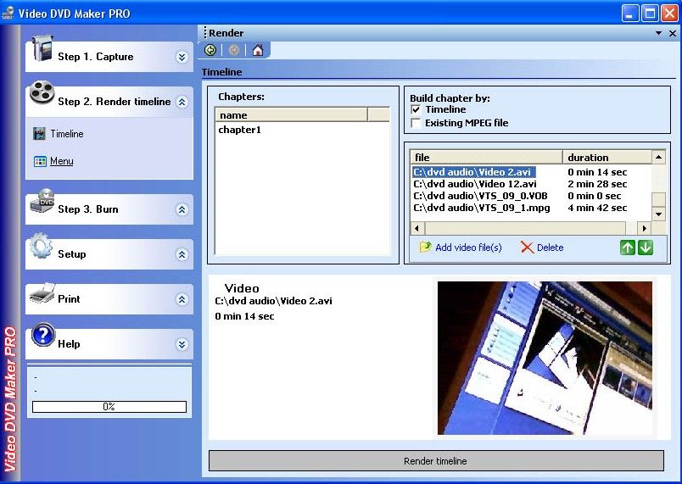The width and height of the screenshot is (682, 484).
Task: Click the home icon in Render toolbar
Action: [258, 50]
